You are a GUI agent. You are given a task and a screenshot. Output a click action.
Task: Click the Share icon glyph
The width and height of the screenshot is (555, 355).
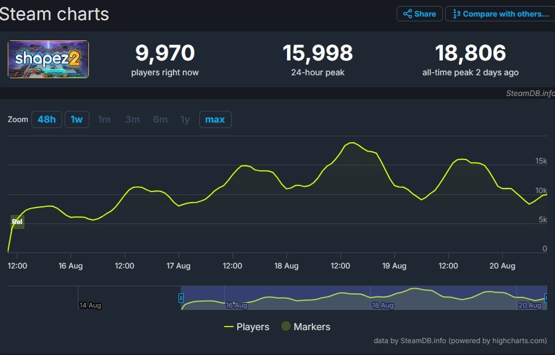pos(407,14)
